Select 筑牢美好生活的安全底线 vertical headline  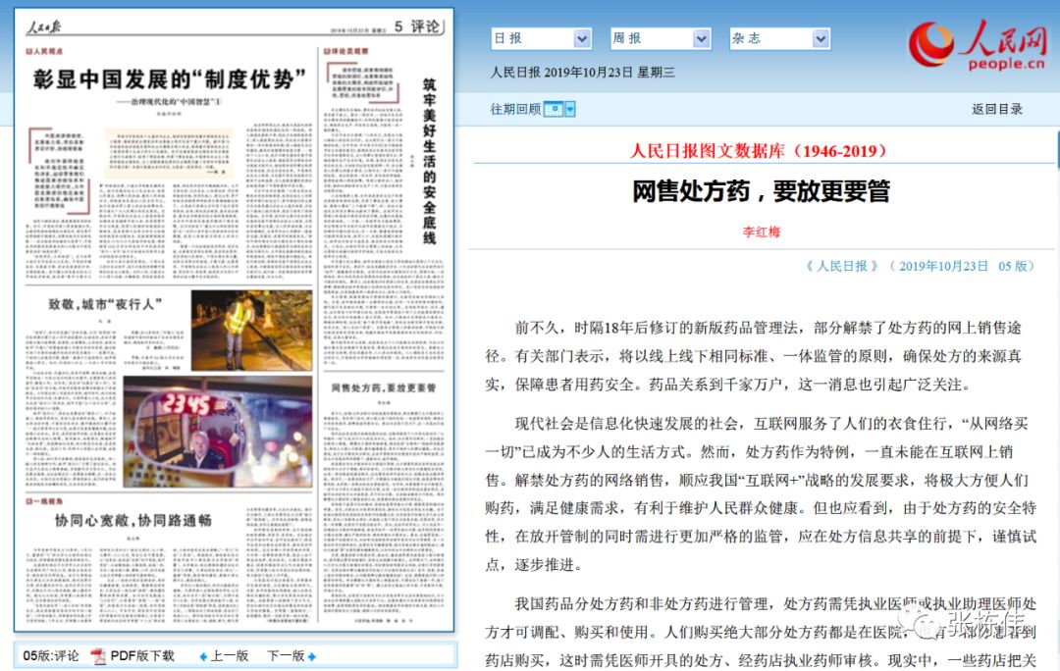click(429, 161)
